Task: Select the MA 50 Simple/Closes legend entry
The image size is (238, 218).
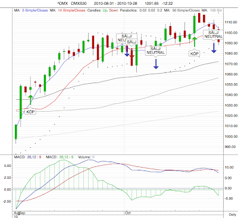Action: click(182, 10)
